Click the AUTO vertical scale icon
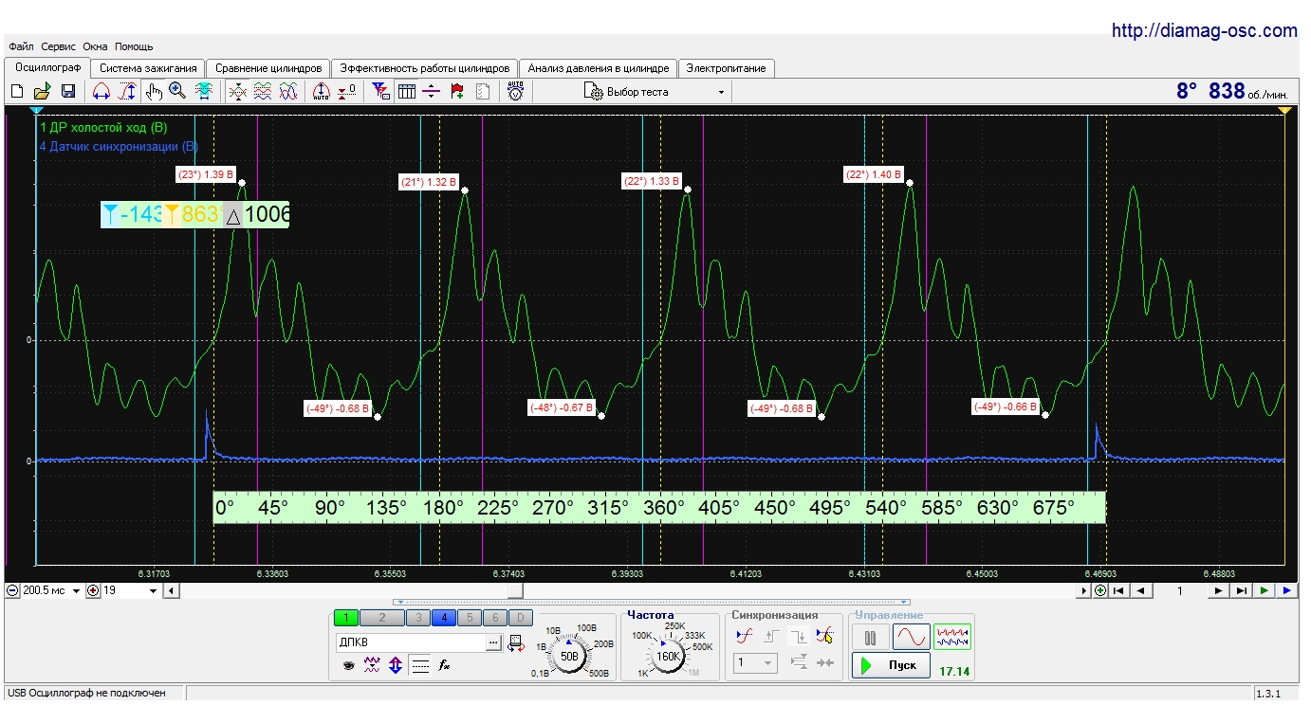1311x705 pixels. point(321,92)
